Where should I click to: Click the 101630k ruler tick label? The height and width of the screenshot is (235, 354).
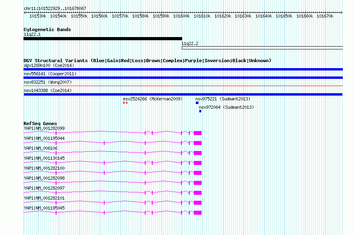click(243, 16)
